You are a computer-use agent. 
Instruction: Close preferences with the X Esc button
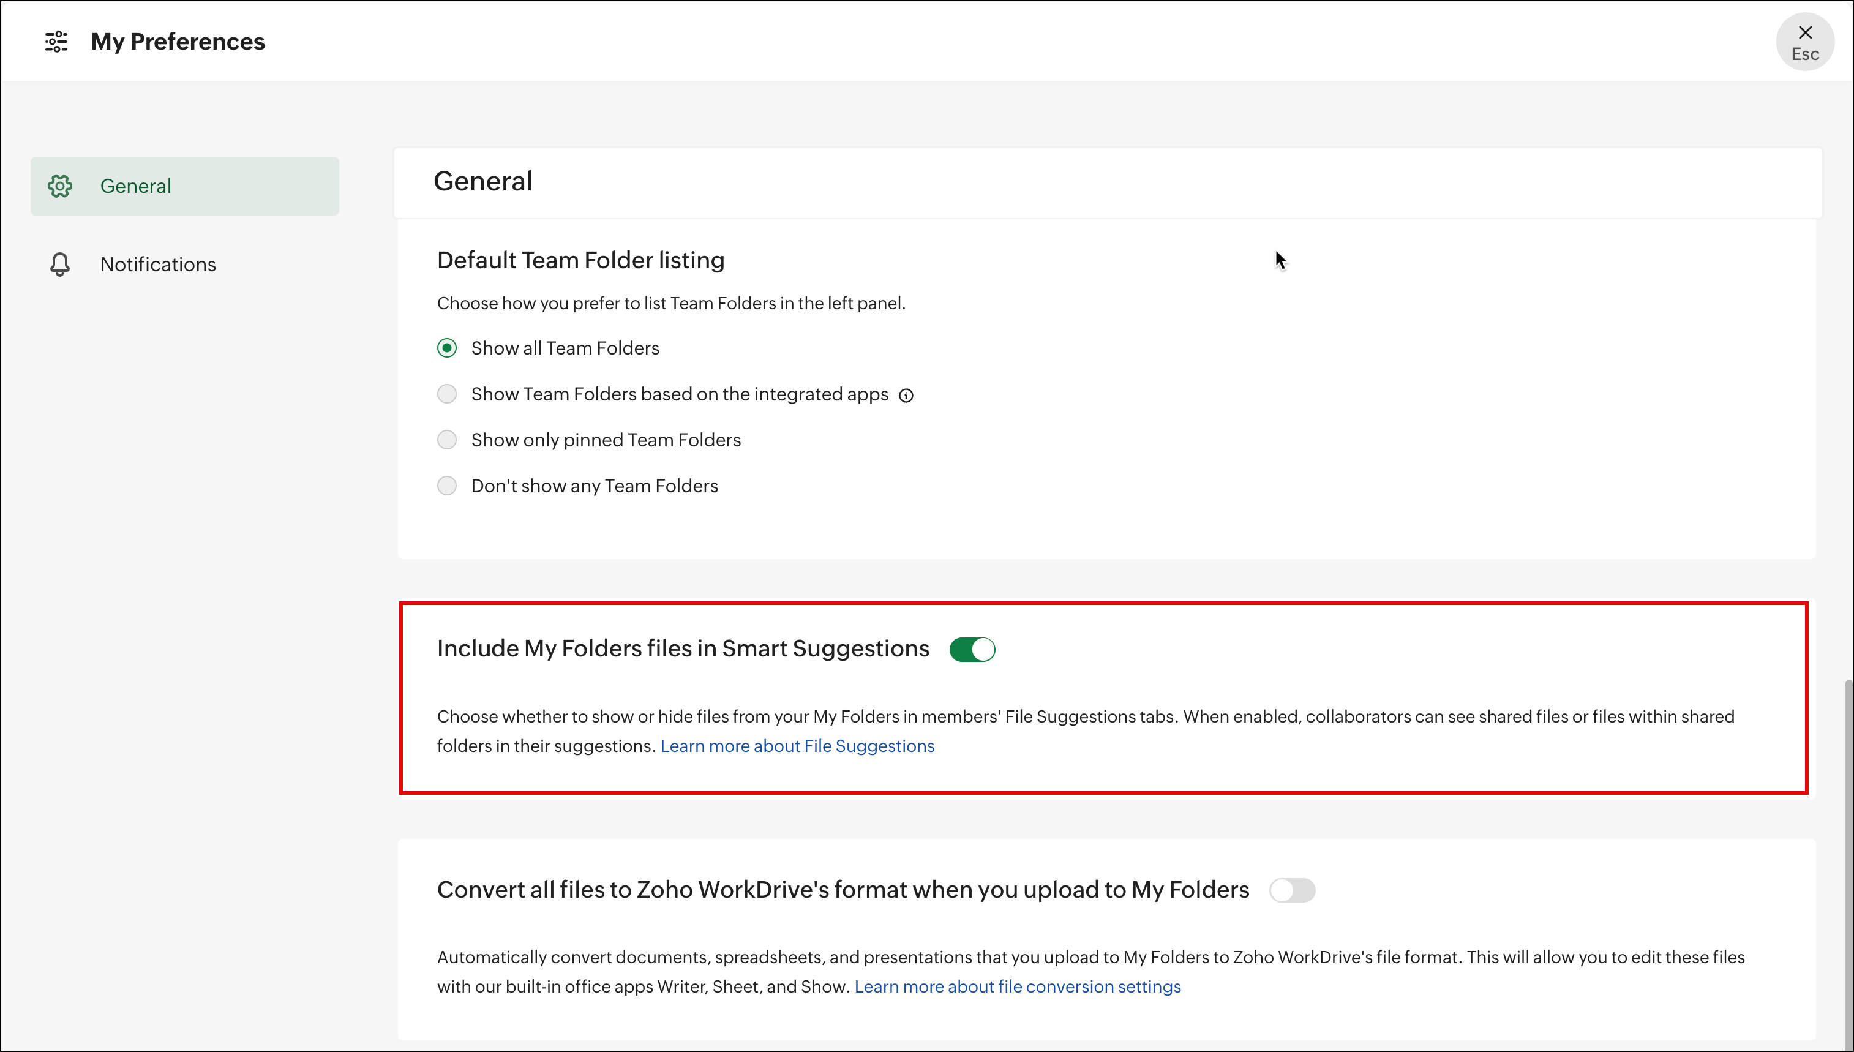1804,42
